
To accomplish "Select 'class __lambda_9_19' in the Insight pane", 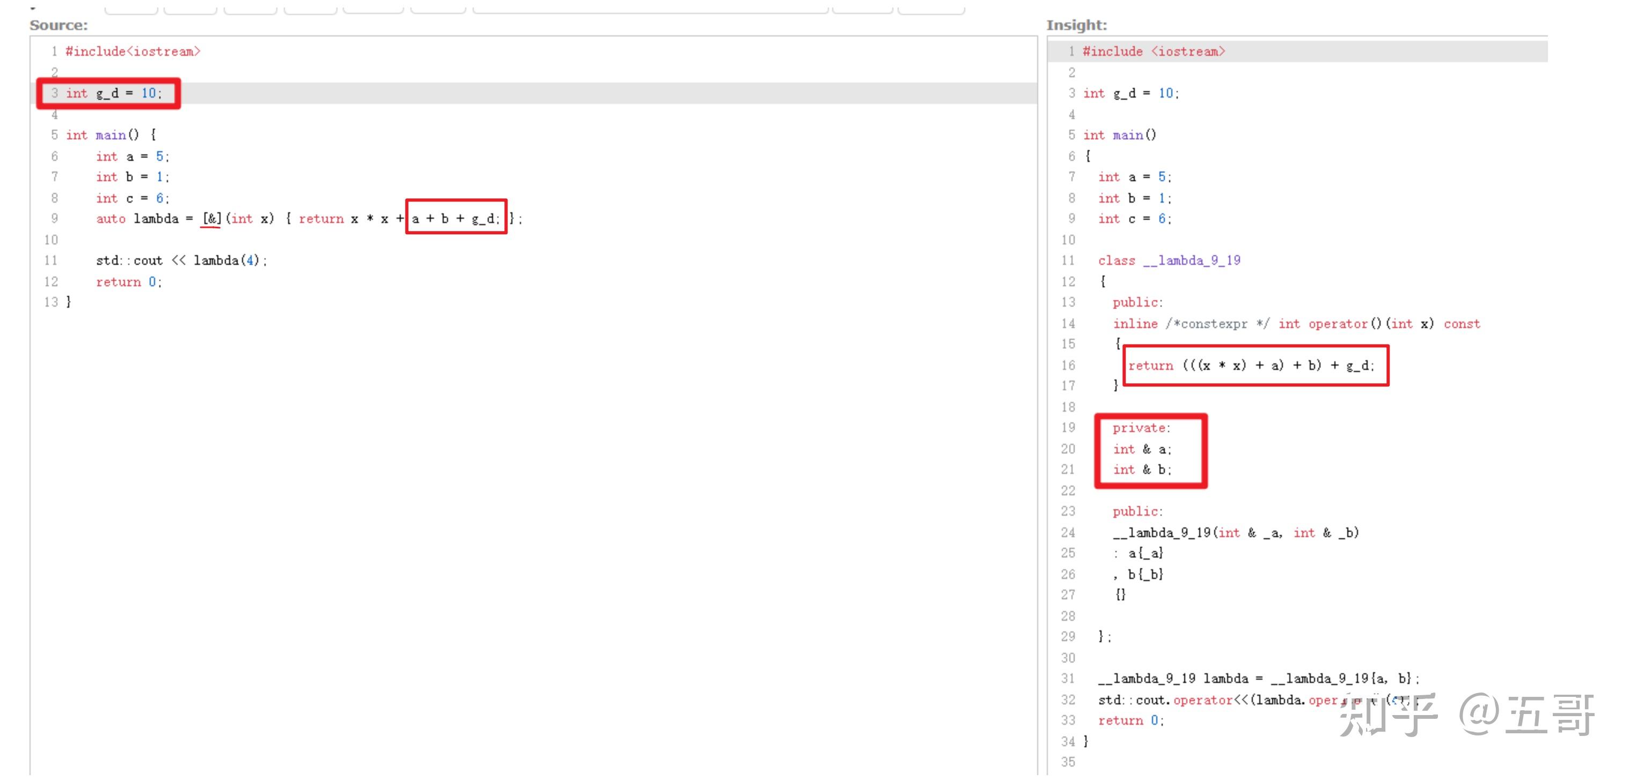I will [x=1168, y=261].
